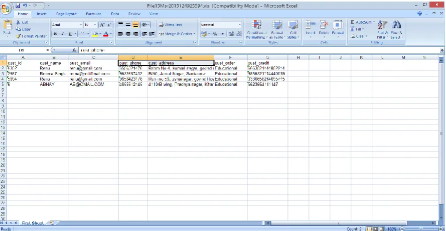
Task: Delete cells using the Delete button
Action: pos(324,29)
